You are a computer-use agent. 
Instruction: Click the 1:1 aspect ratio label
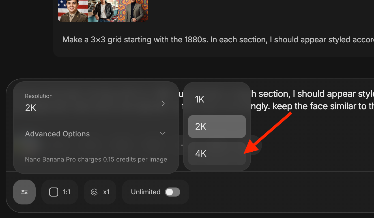tap(66, 192)
